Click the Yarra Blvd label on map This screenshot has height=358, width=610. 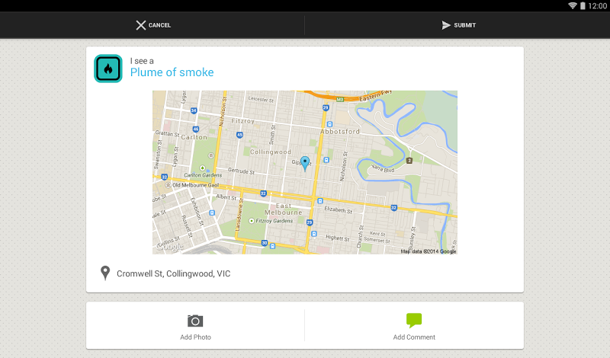pos(383,168)
